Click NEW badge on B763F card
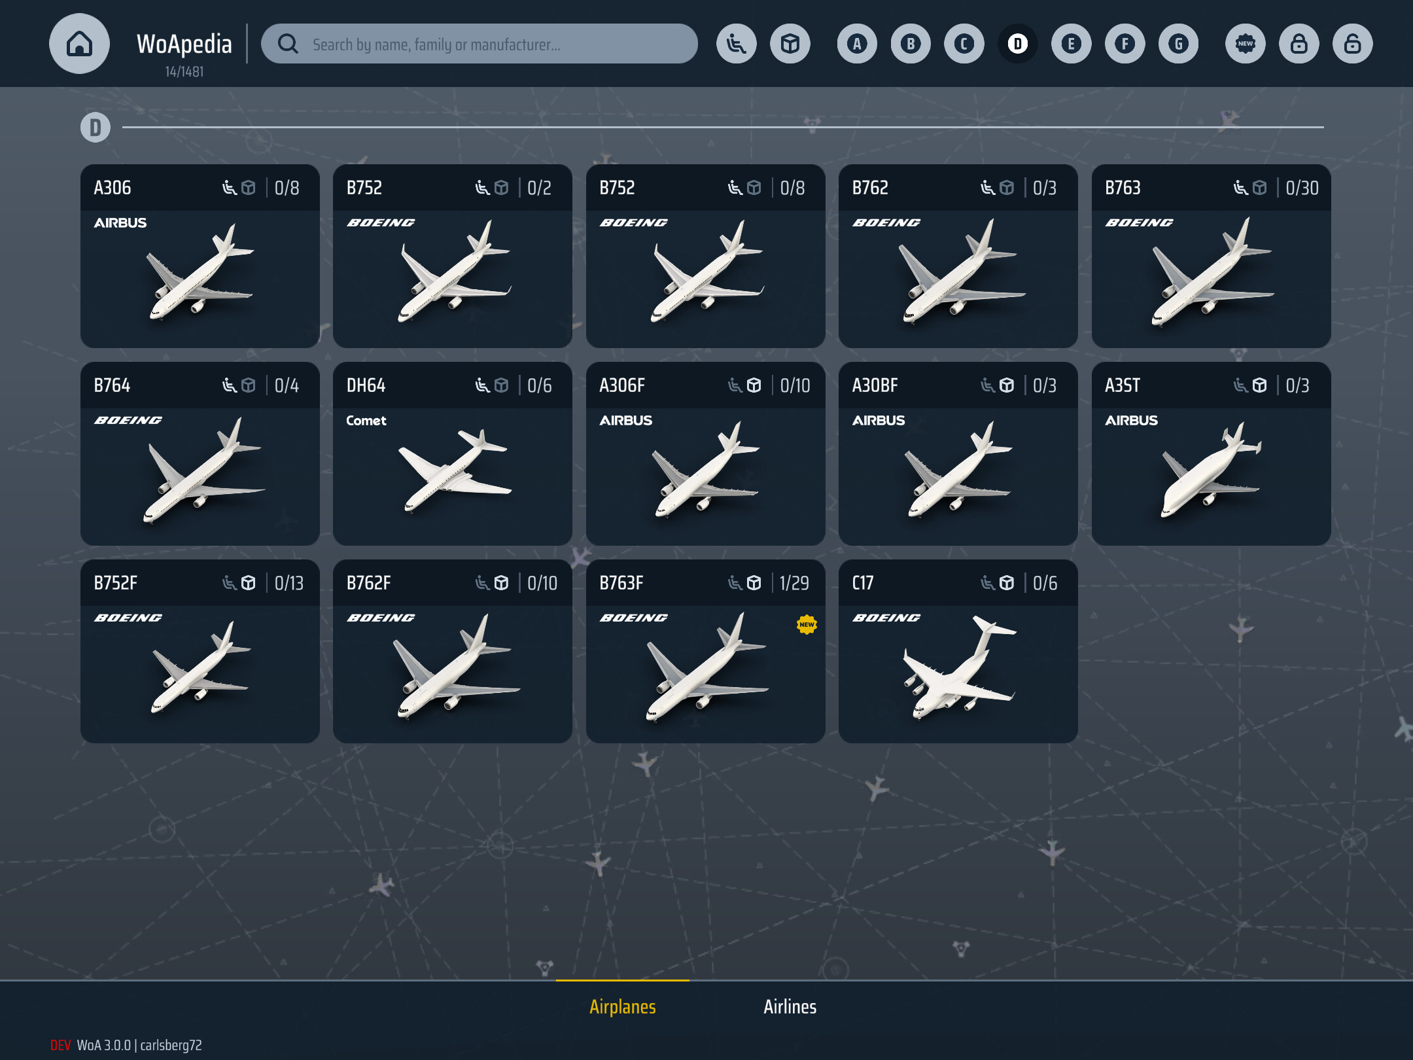This screenshot has height=1060, width=1413. (807, 624)
